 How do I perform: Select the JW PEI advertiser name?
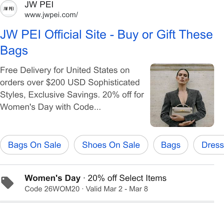click(x=39, y=4)
